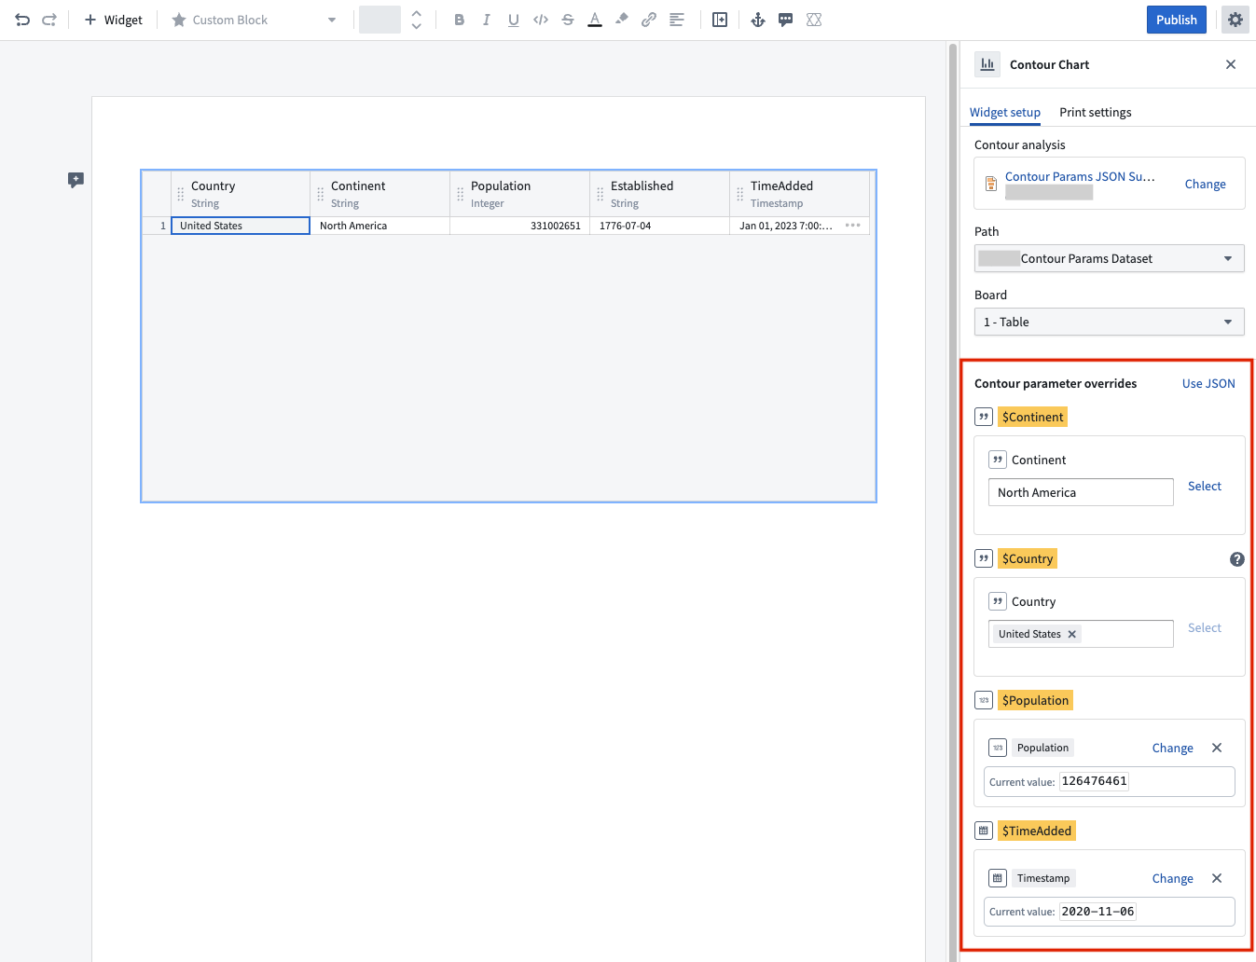Click Change for the Population parameter

click(1173, 748)
